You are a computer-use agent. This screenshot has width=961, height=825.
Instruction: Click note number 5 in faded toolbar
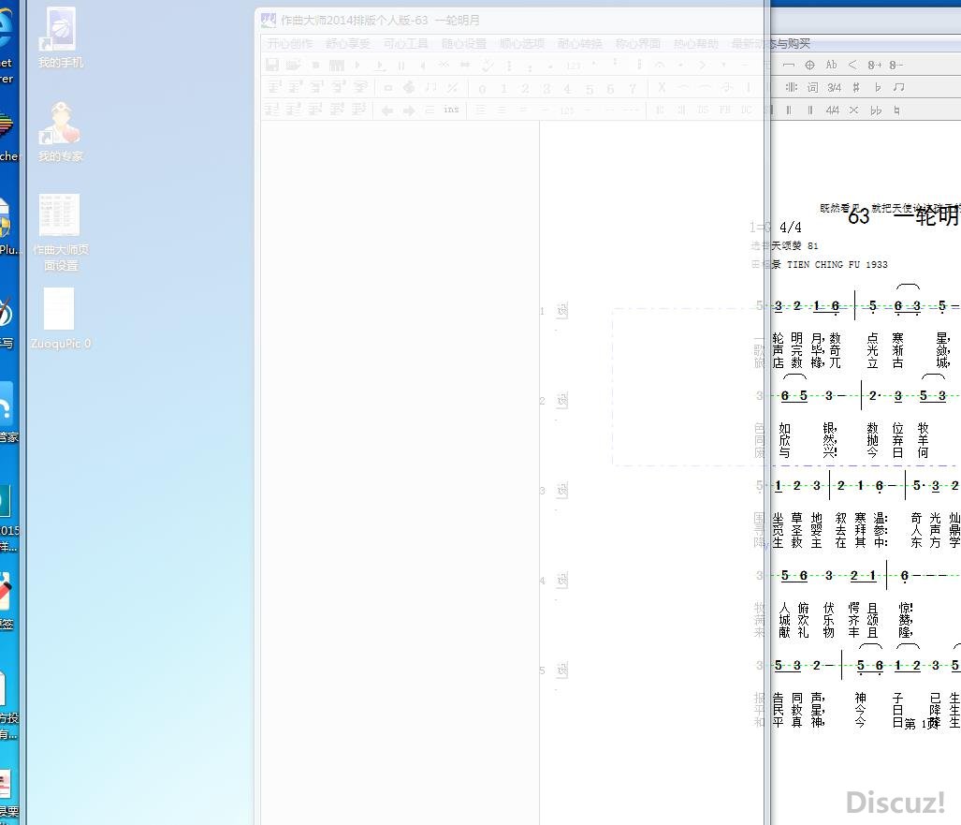click(589, 89)
